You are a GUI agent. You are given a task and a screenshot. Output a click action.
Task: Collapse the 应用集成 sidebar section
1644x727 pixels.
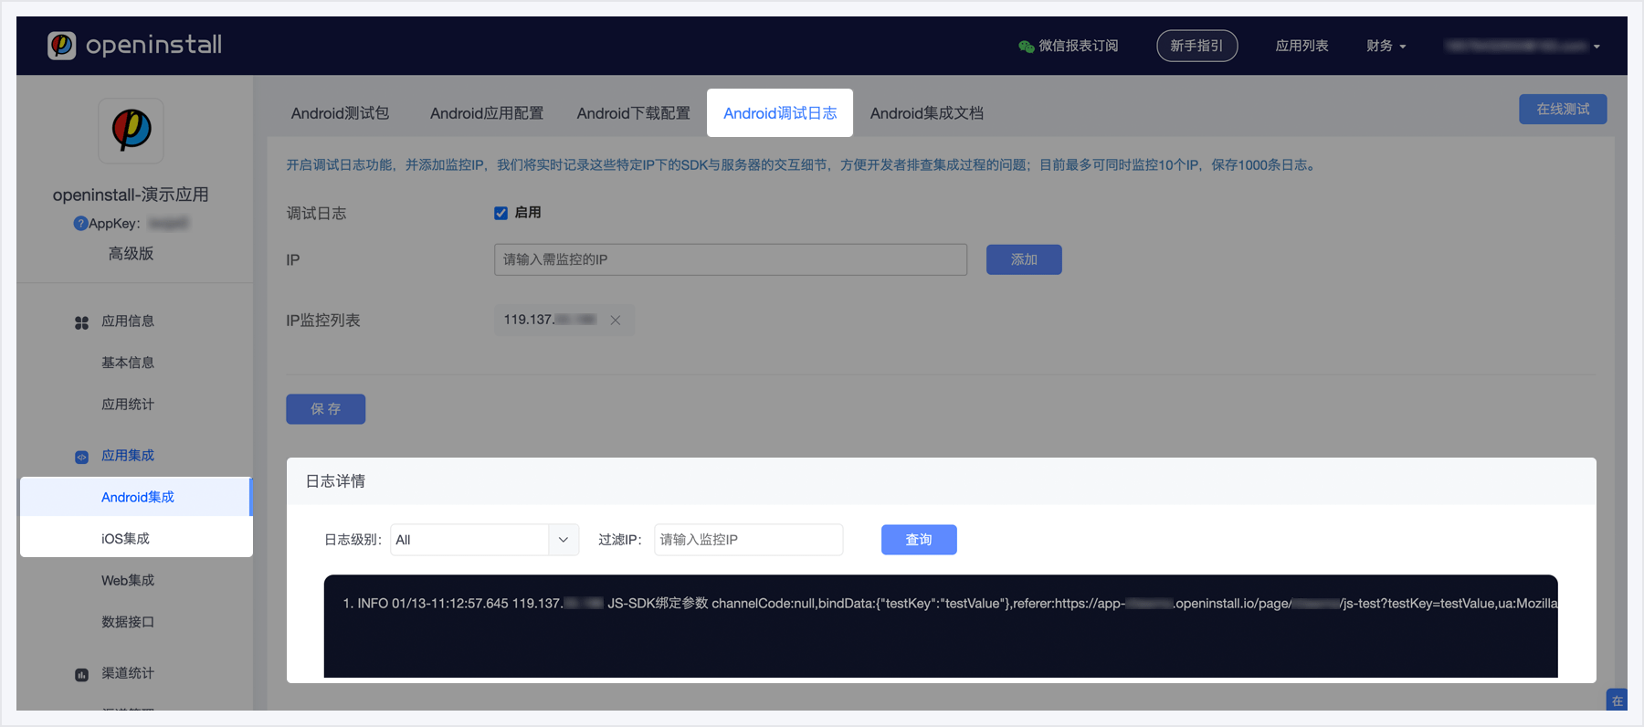tap(128, 456)
